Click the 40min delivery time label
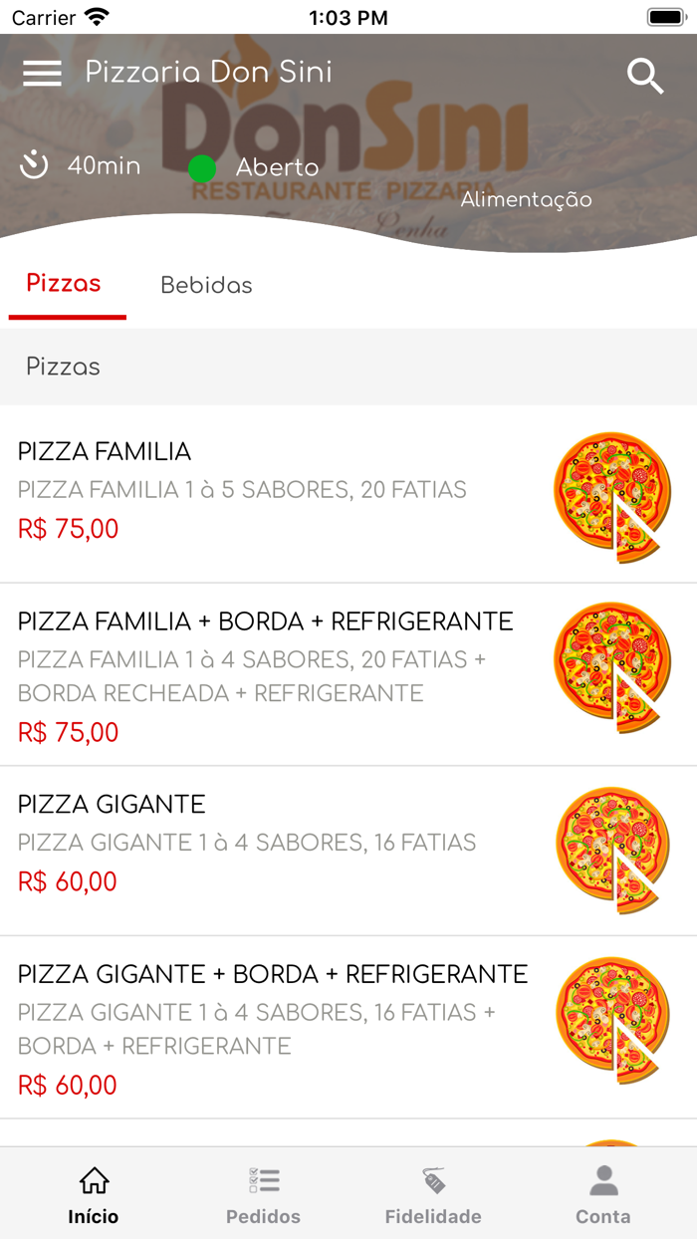This screenshot has width=697, height=1239. [x=103, y=166]
